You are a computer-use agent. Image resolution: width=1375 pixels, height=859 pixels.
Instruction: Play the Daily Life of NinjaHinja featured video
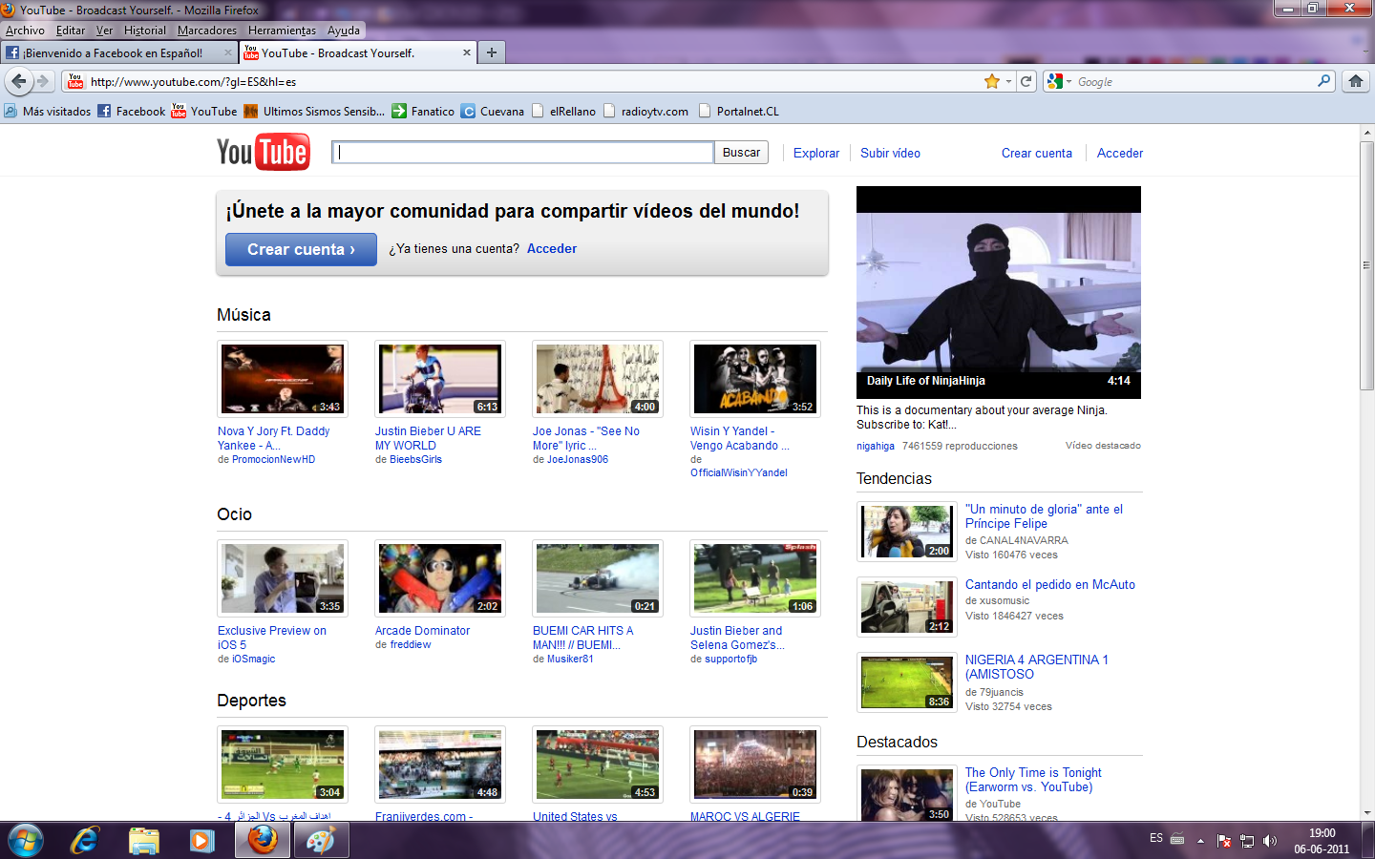pos(998,292)
